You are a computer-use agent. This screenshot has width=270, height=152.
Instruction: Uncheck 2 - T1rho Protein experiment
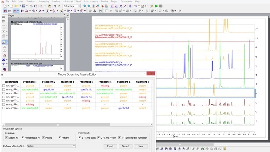pyautogui.click(x=99, y=137)
